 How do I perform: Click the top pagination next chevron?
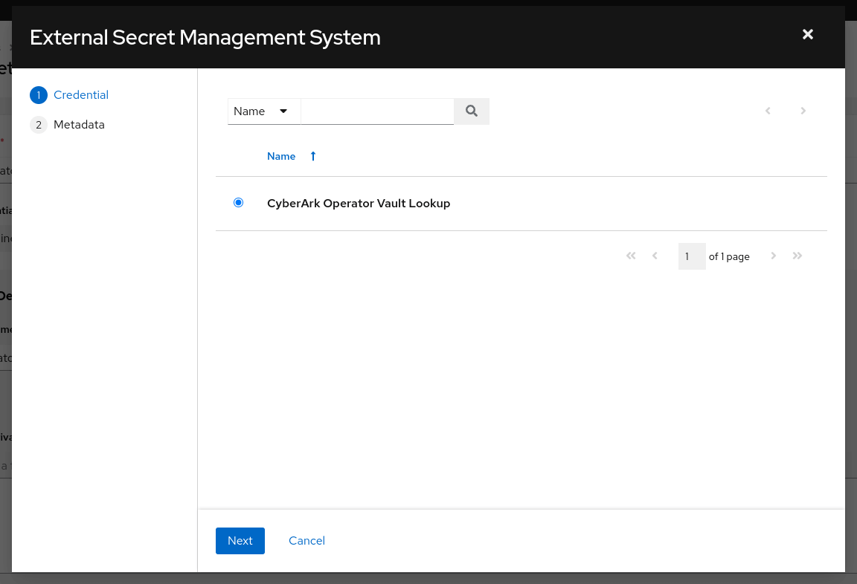pos(803,111)
